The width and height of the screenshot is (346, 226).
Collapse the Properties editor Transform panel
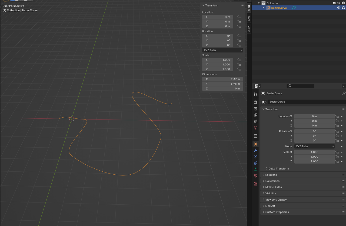[x=264, y=109]
